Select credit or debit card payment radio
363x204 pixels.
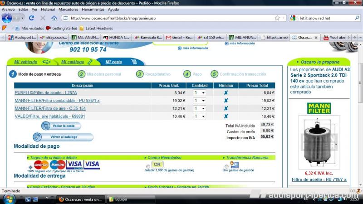click(x=30, y=167)
